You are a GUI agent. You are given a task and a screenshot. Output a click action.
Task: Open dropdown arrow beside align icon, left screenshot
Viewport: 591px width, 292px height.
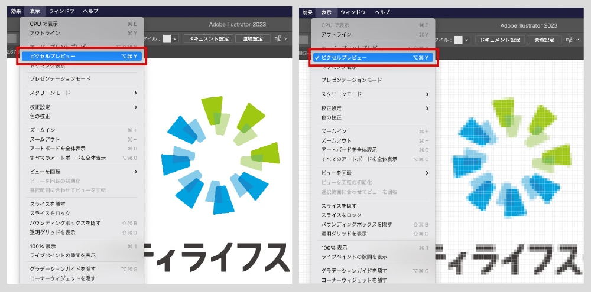285,39
